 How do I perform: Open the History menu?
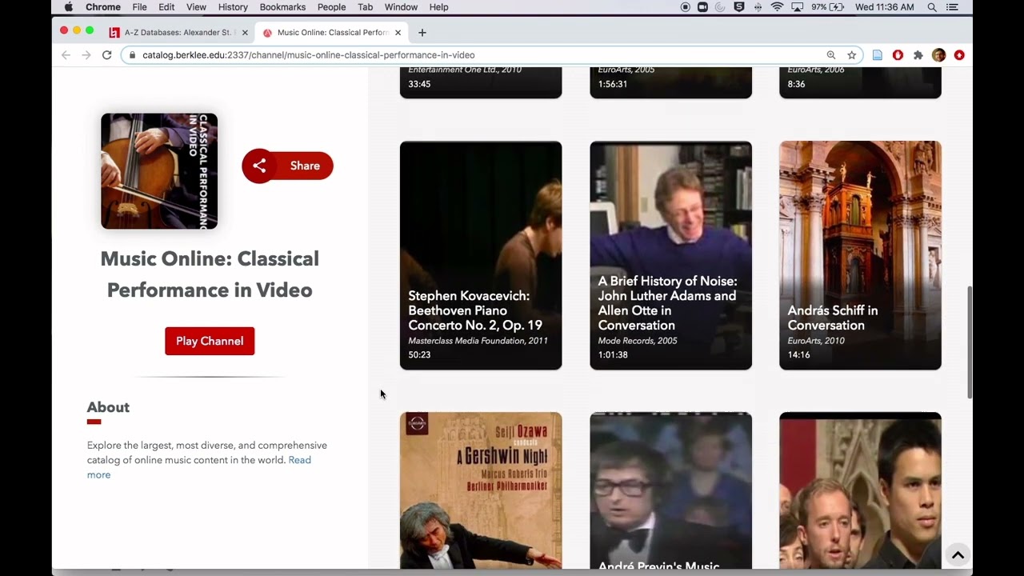[233, 7]
